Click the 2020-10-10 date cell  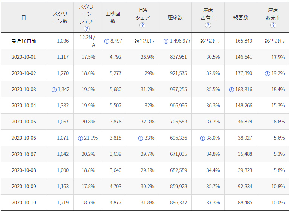click(24, 202)
